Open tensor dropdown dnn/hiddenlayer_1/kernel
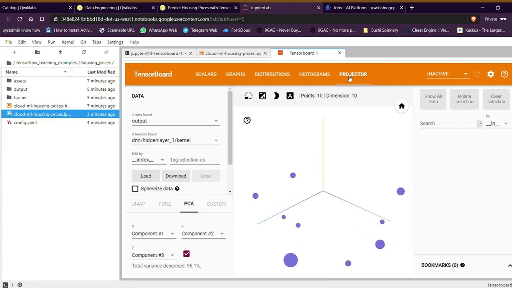Image resolution: width=512 pixels, height=288 pixels. (176, 140)
